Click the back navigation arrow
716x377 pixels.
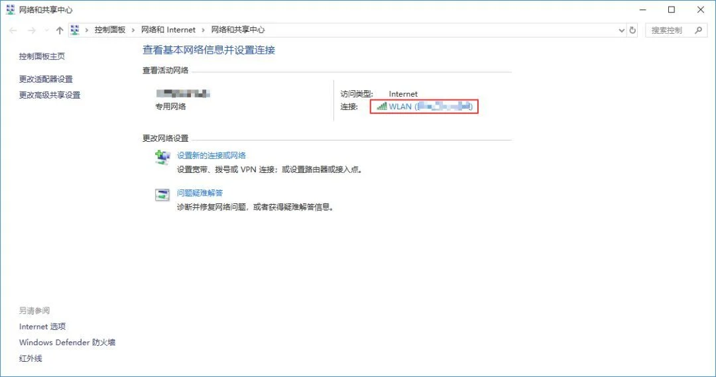13,30
